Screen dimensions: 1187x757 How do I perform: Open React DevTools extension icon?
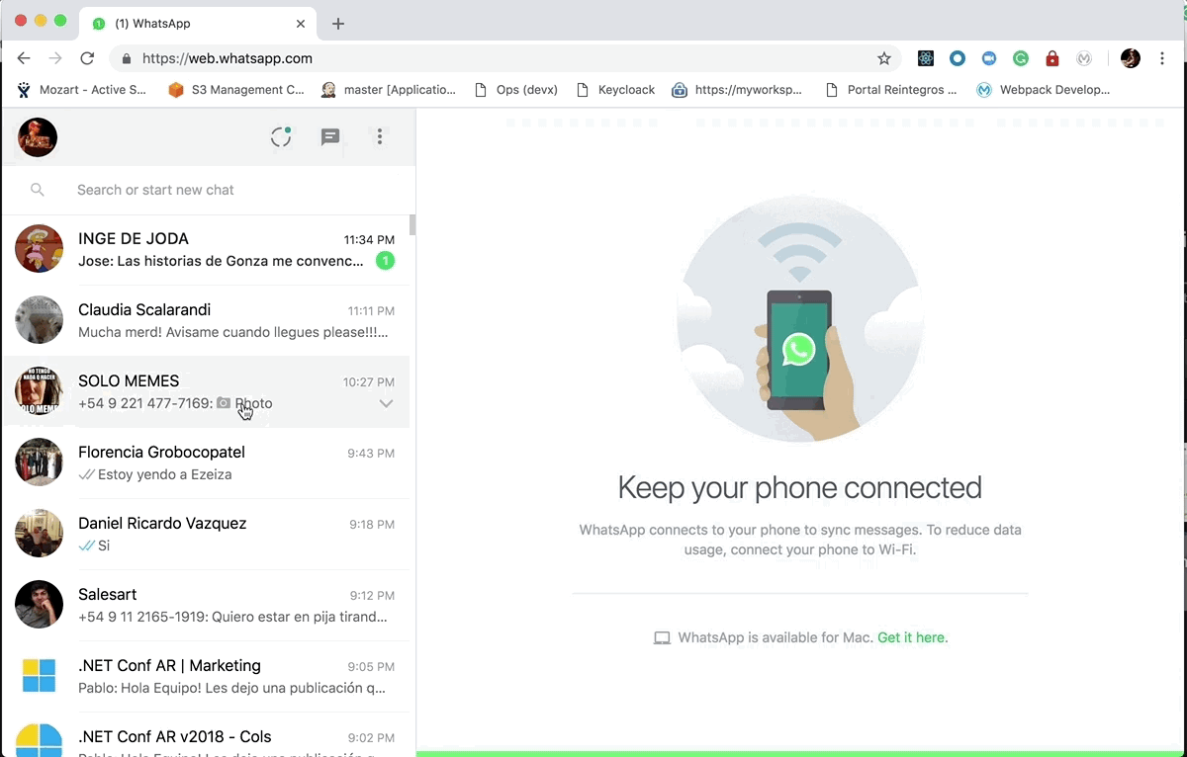click(x=926, y=58)
